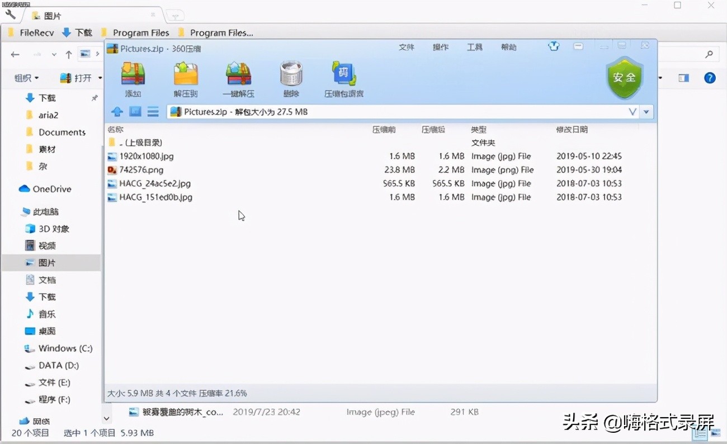Open the small arrow dropdown right of the 360压缩 address bar
The width and height of the screenshot is (727, 444).
click(x=646, y=112)
